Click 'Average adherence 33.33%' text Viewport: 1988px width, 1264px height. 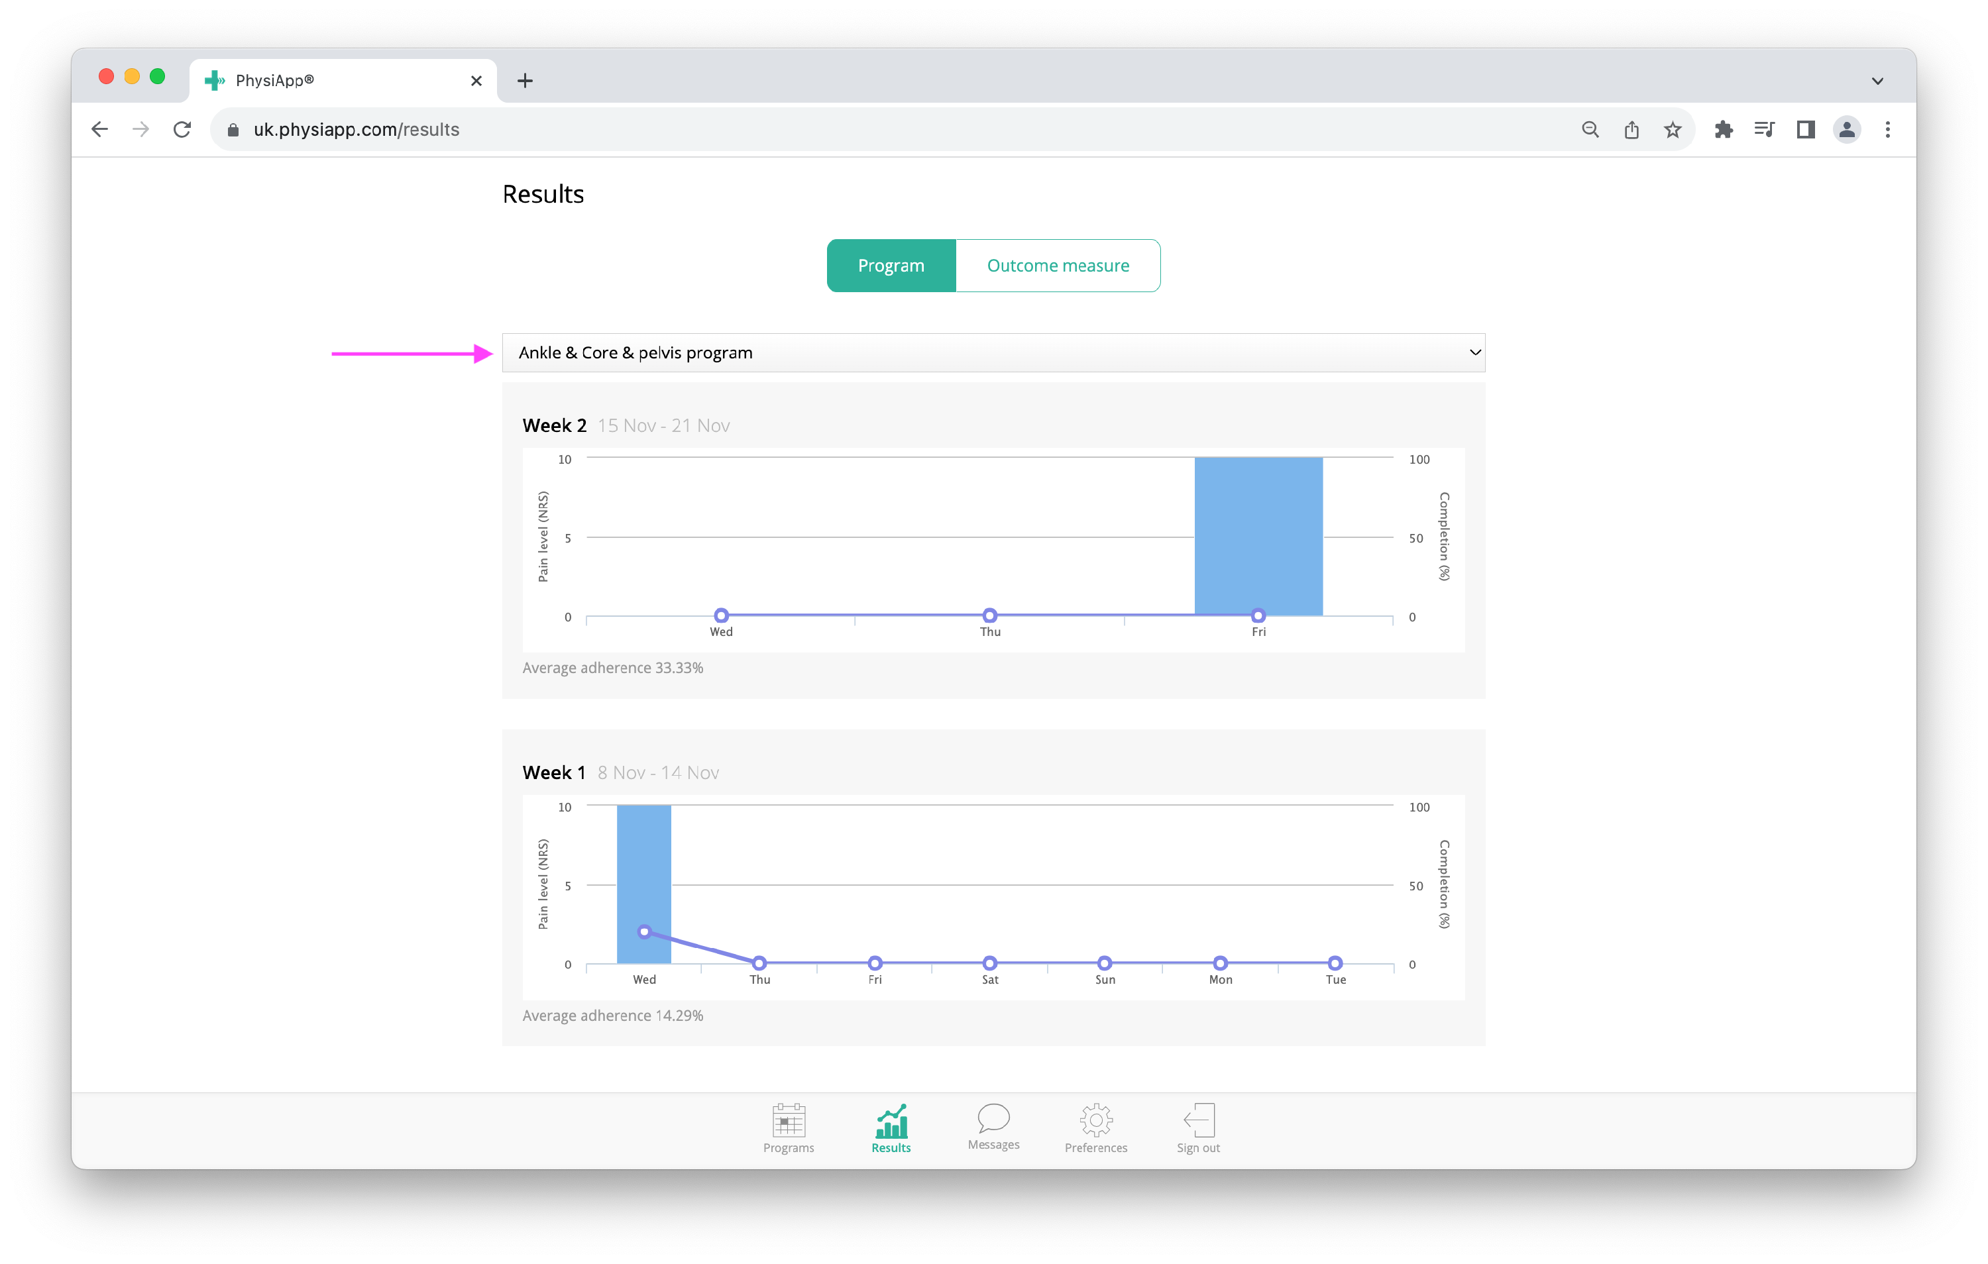pyautogui.click(x=612, y=668)
